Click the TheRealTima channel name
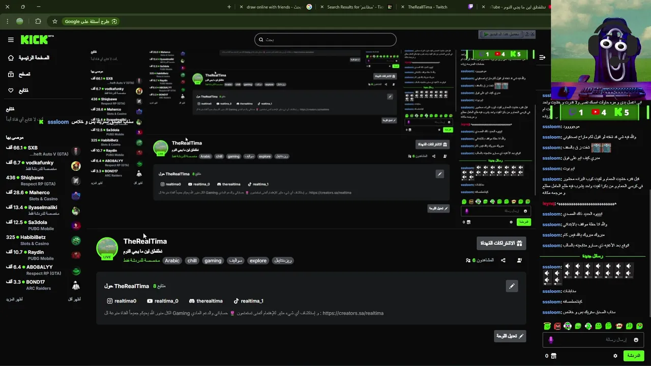 click(x=145, y=241)
